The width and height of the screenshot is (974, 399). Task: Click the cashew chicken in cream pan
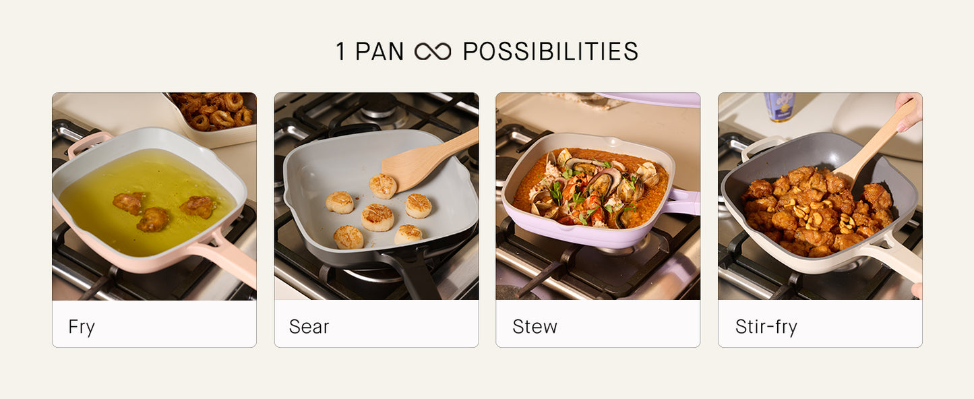click(818, 212)
